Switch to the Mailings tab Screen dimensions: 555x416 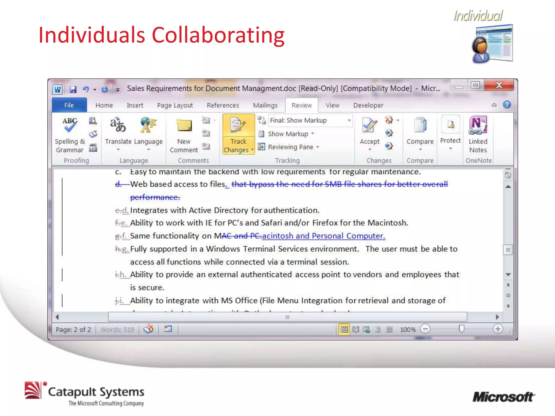click(265, 105)
